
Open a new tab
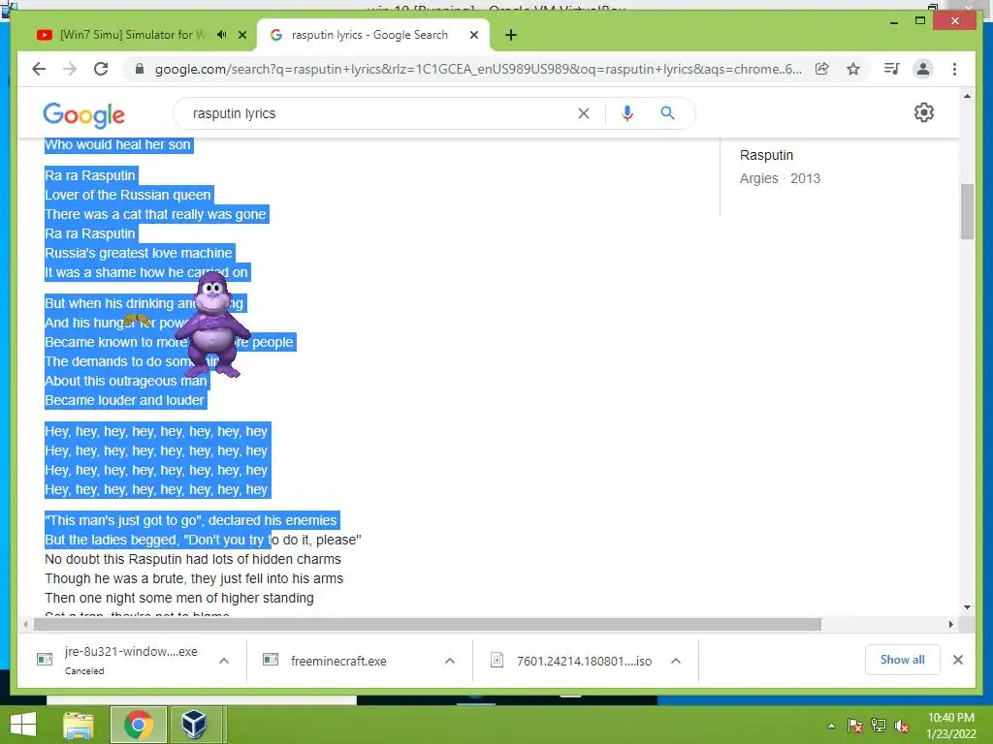(x=511, y=35)
